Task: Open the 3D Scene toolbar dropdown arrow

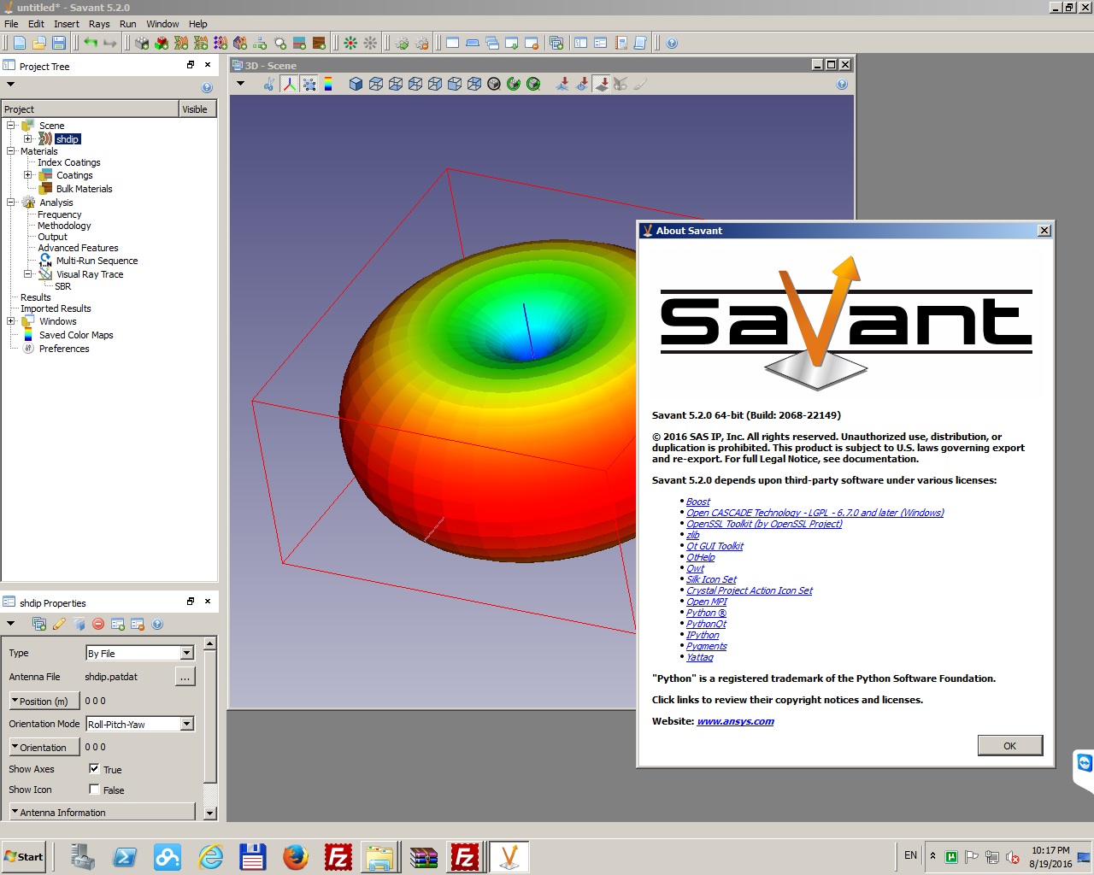Action: (x=240, y=84)
